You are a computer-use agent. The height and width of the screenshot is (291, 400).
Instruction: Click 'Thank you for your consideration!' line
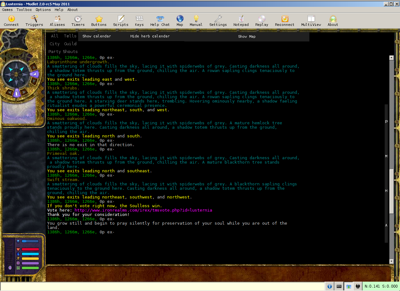click(x=88, y=215)
